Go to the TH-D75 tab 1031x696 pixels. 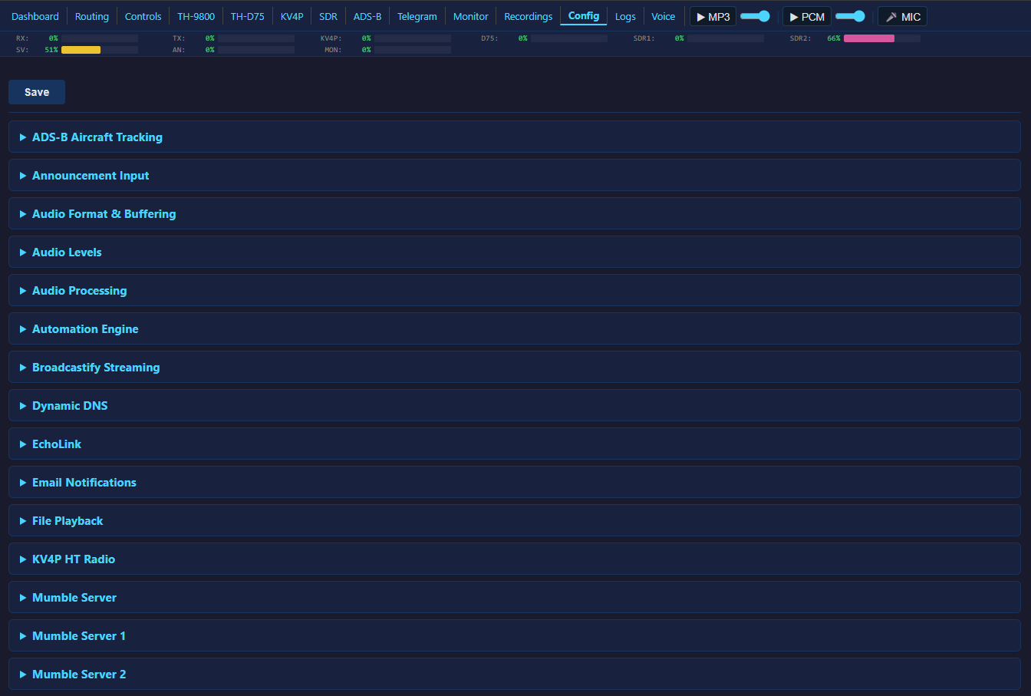click(x=248, y=16)
